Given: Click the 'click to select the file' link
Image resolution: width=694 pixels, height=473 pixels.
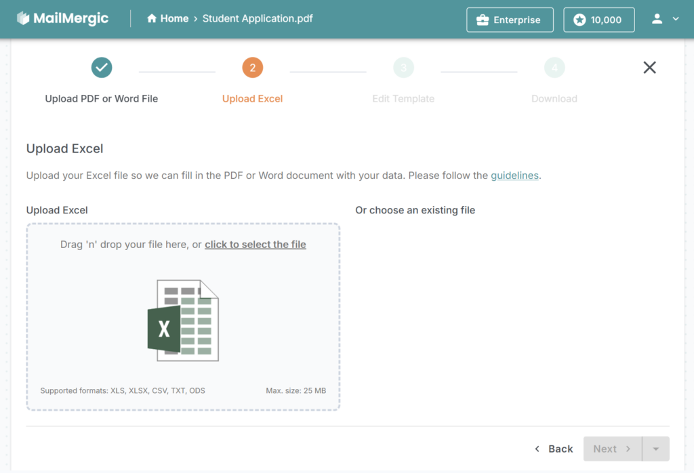Looking at the screenshot, I should point(256,244).
